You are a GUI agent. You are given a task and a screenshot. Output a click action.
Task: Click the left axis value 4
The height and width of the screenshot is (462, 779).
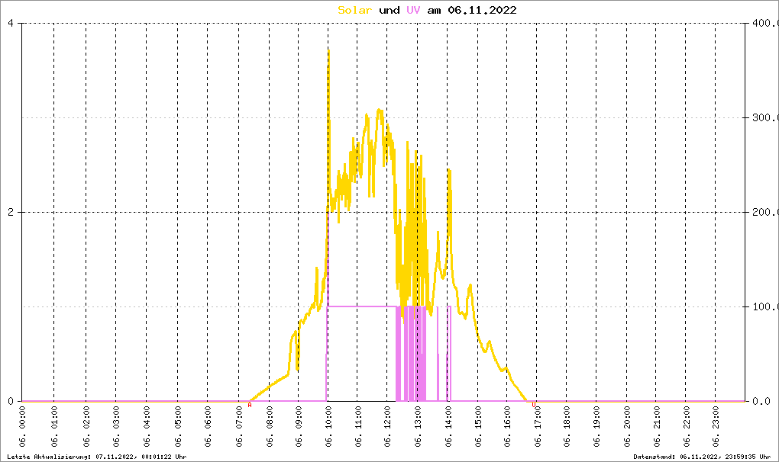pos(10,23)
